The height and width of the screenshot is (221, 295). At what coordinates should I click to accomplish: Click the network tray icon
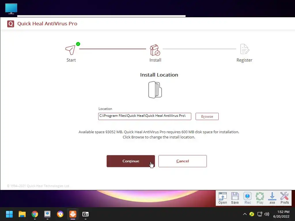pos(260,214)
